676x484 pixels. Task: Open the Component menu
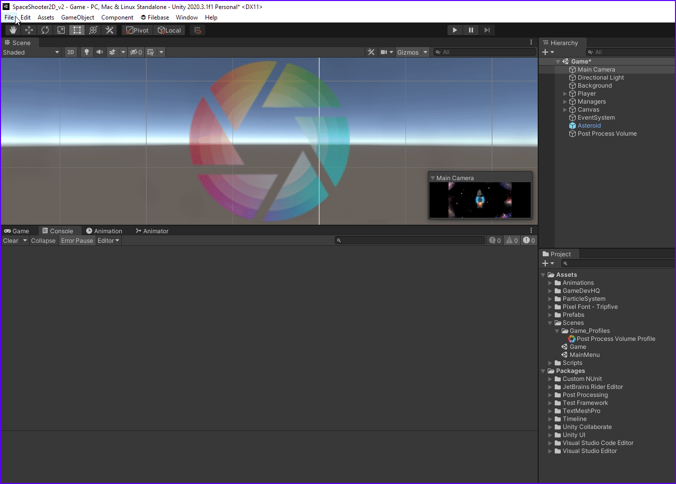click(x=117, y=18)
